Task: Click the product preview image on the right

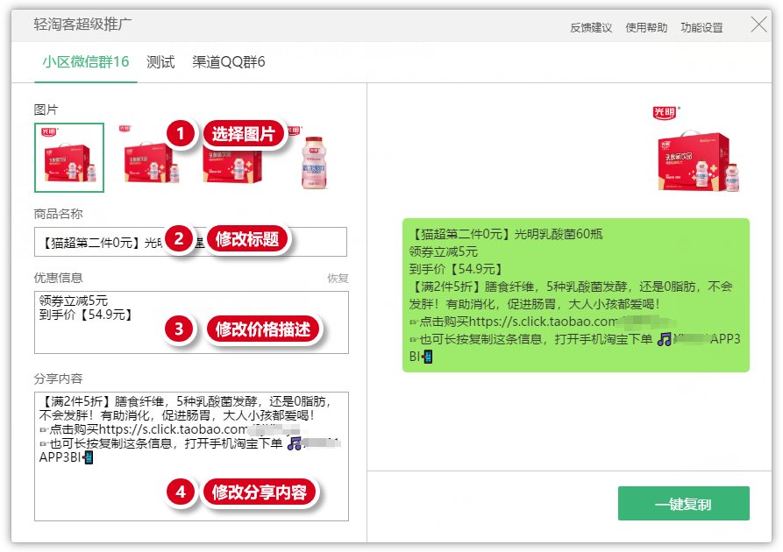Action: [698, 150]
